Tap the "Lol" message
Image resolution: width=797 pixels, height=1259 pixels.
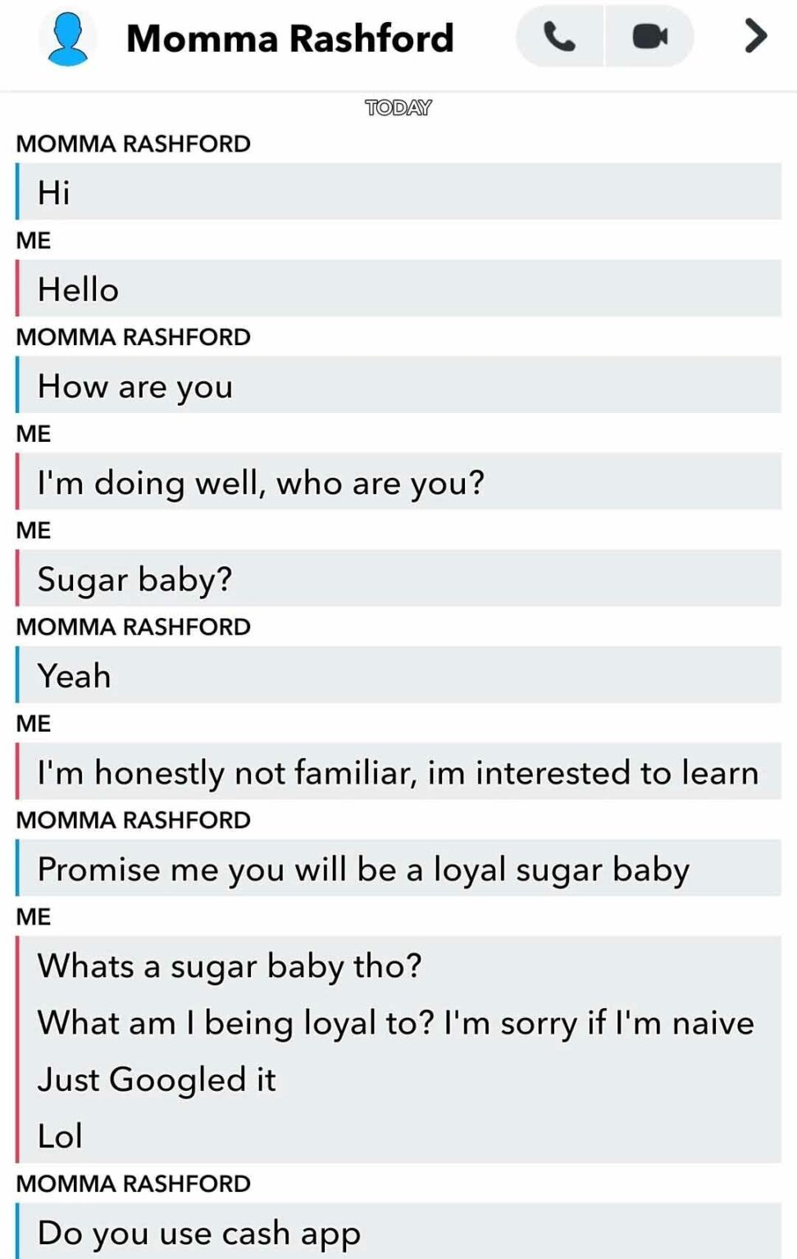(60, 1136)
